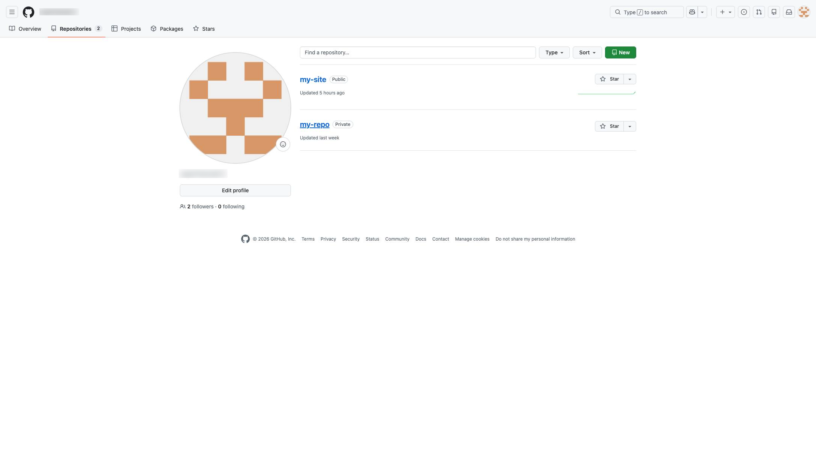
Task: Star the my-repo repository
Action: tap(609, 126)
